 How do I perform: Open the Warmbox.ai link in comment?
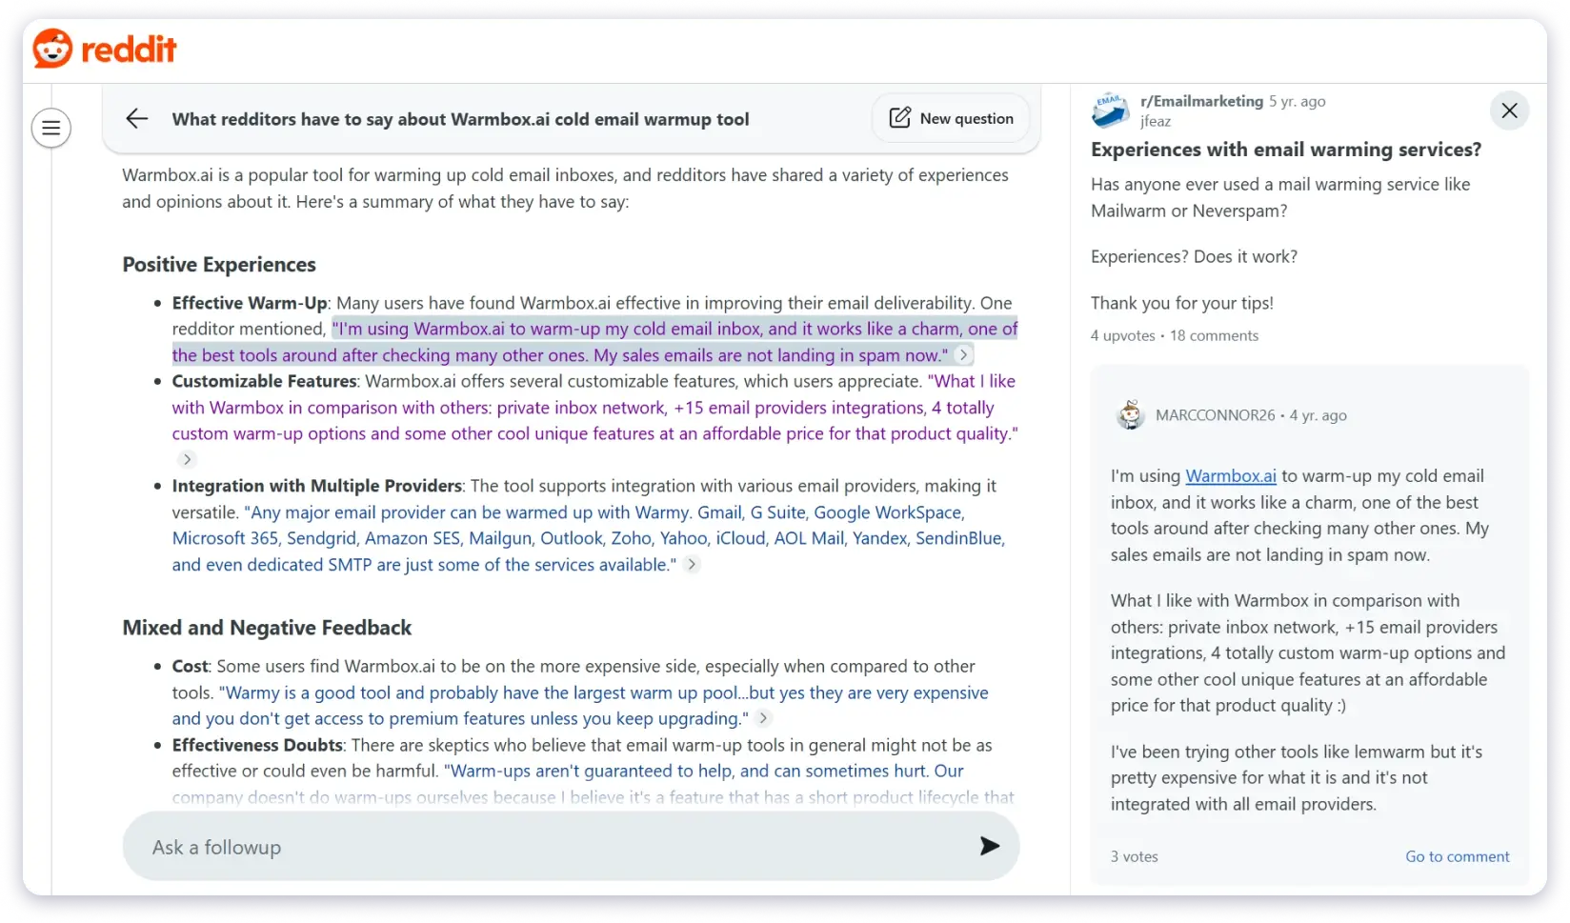(x=1230, y=476)
